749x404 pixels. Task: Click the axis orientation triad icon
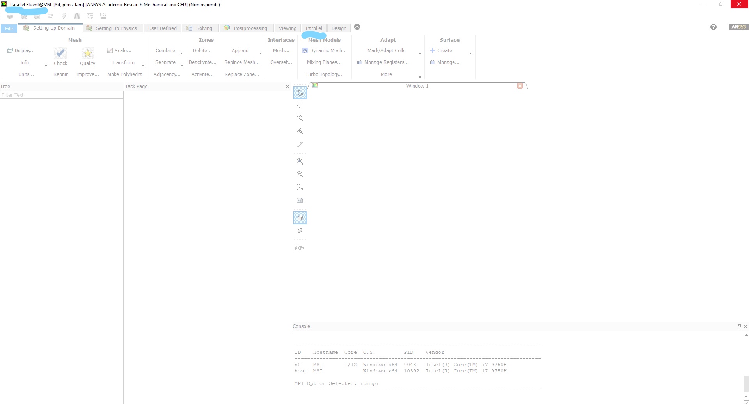tap(300, 188)
